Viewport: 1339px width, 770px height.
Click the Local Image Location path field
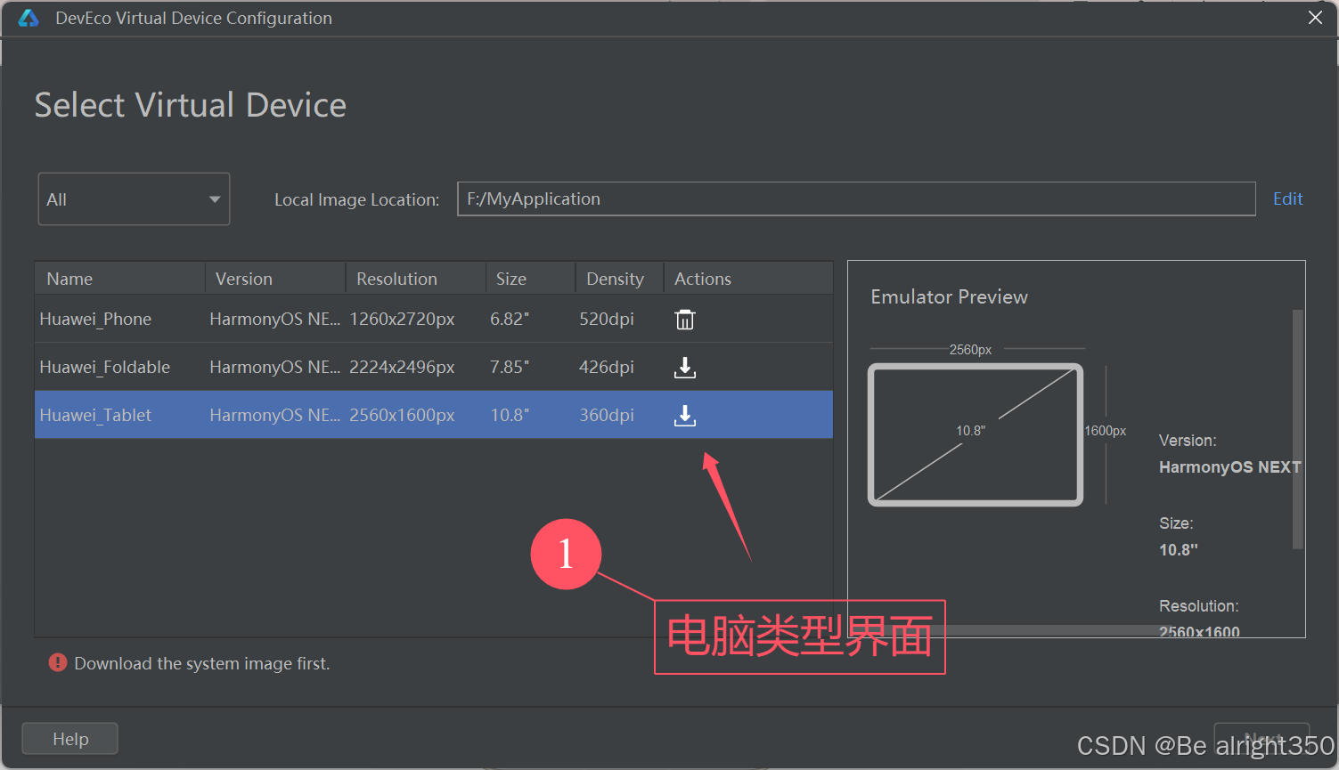(x=856, y=199)
